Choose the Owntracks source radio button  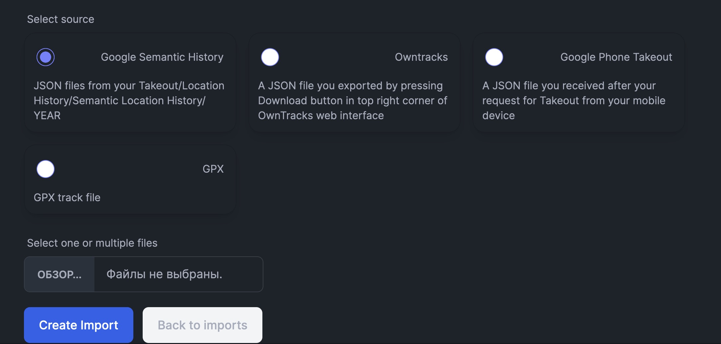coord(270,57)
